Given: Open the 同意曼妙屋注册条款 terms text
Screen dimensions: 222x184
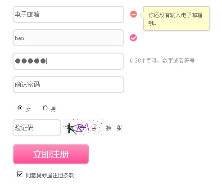Looking at the screenshot, I should 50,175.
